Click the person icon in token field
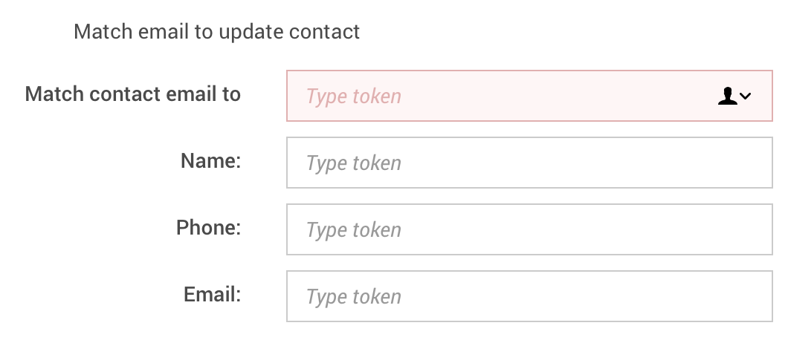Viewport: 788px width, 340px height. 727,96
